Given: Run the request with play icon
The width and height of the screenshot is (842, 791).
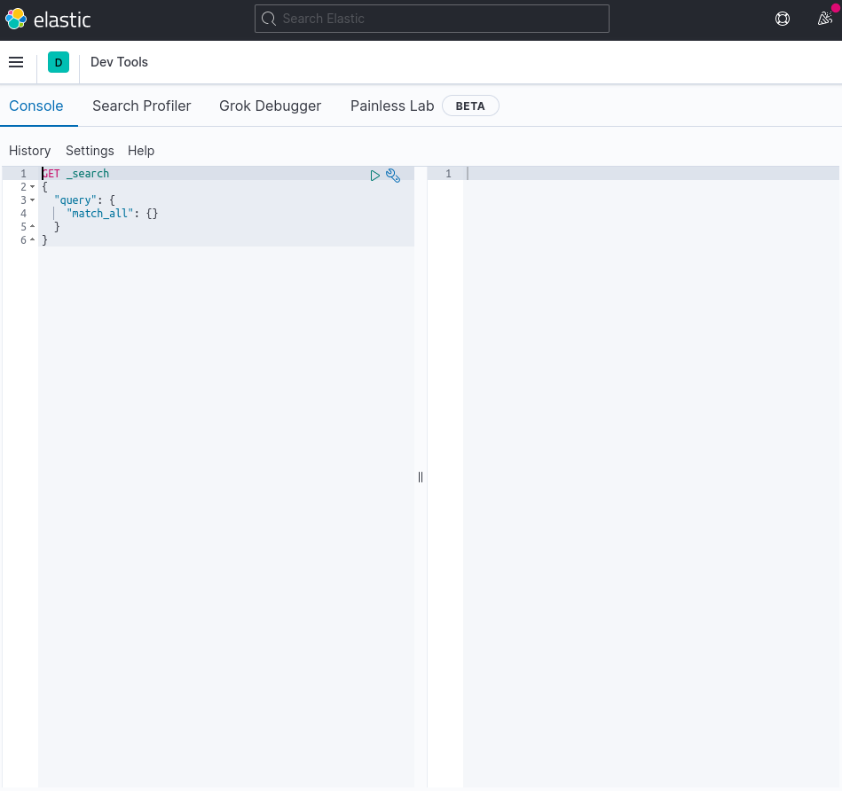Looking at the screenshot, I should tap(375, 176).
